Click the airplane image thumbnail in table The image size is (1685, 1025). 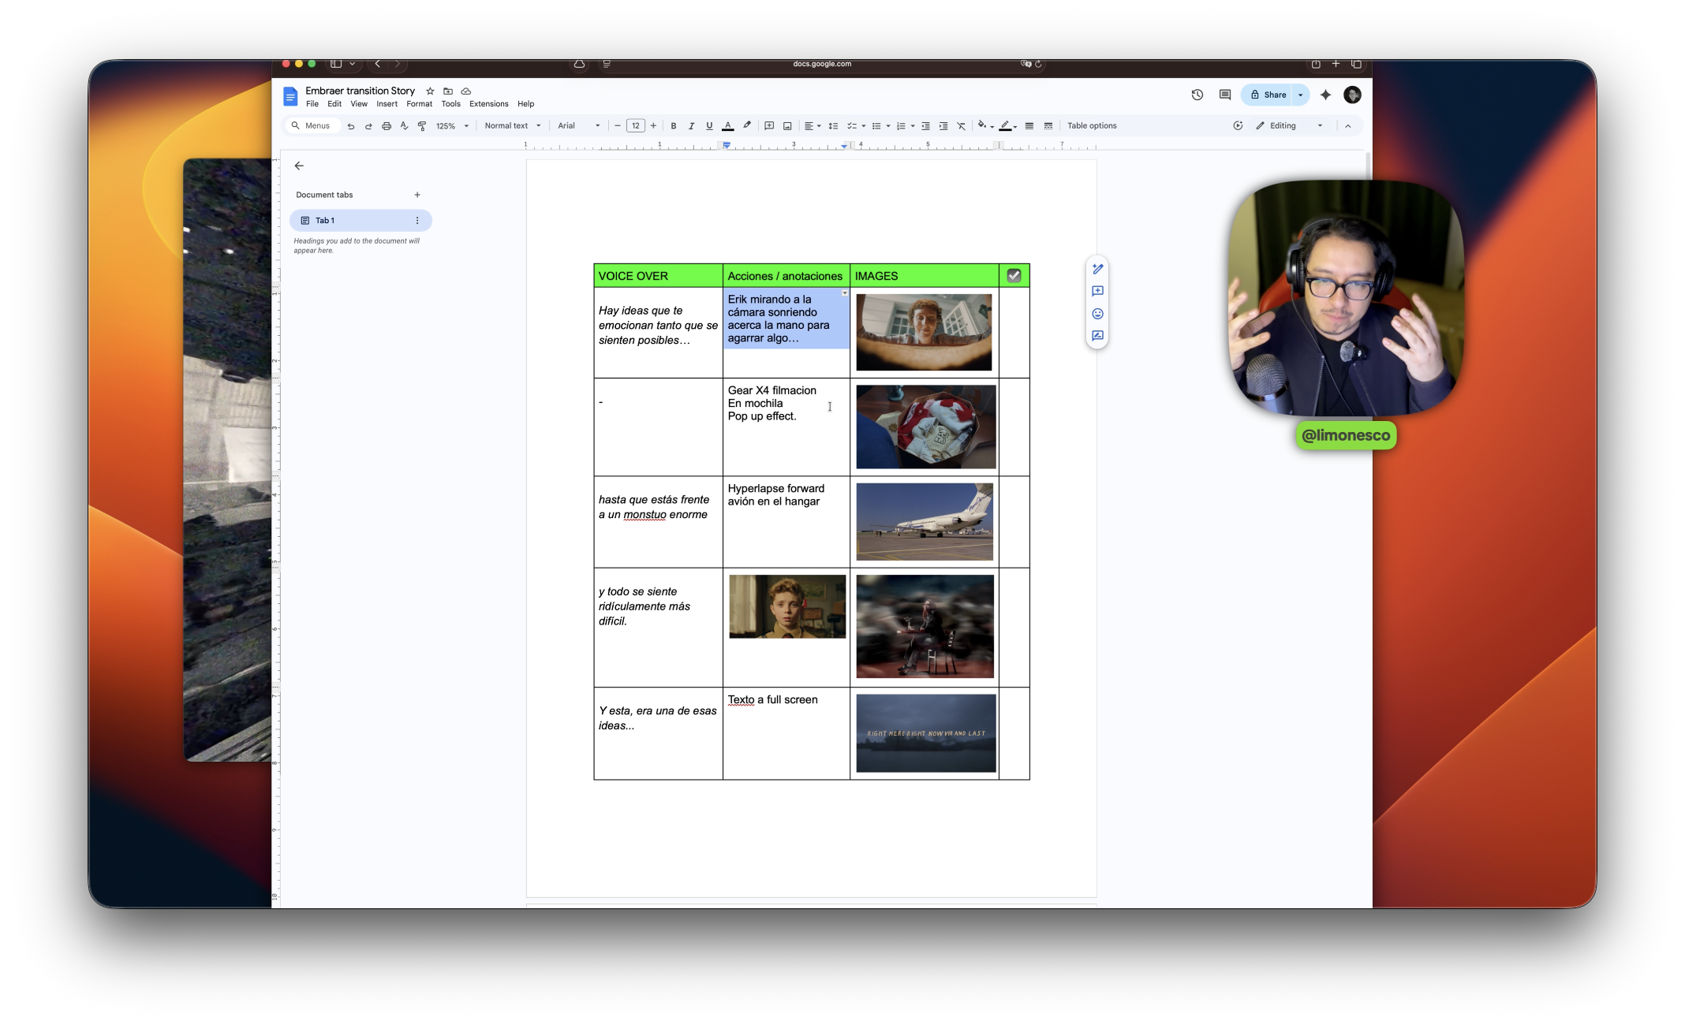[925, 522]
